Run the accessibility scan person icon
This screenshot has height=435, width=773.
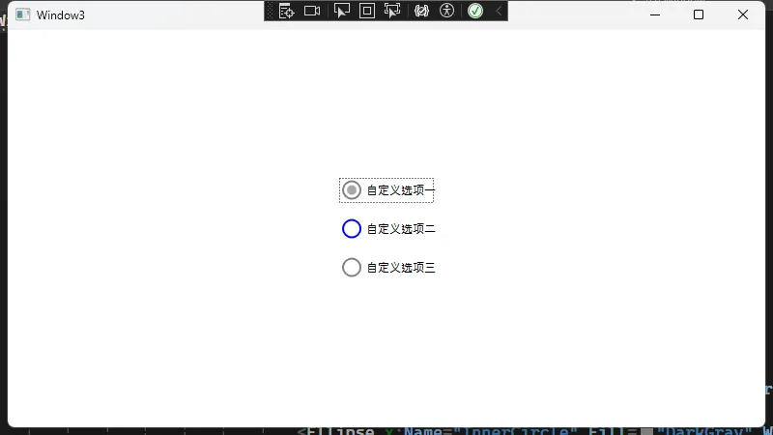pyautogui.click(x=446, y=11)
